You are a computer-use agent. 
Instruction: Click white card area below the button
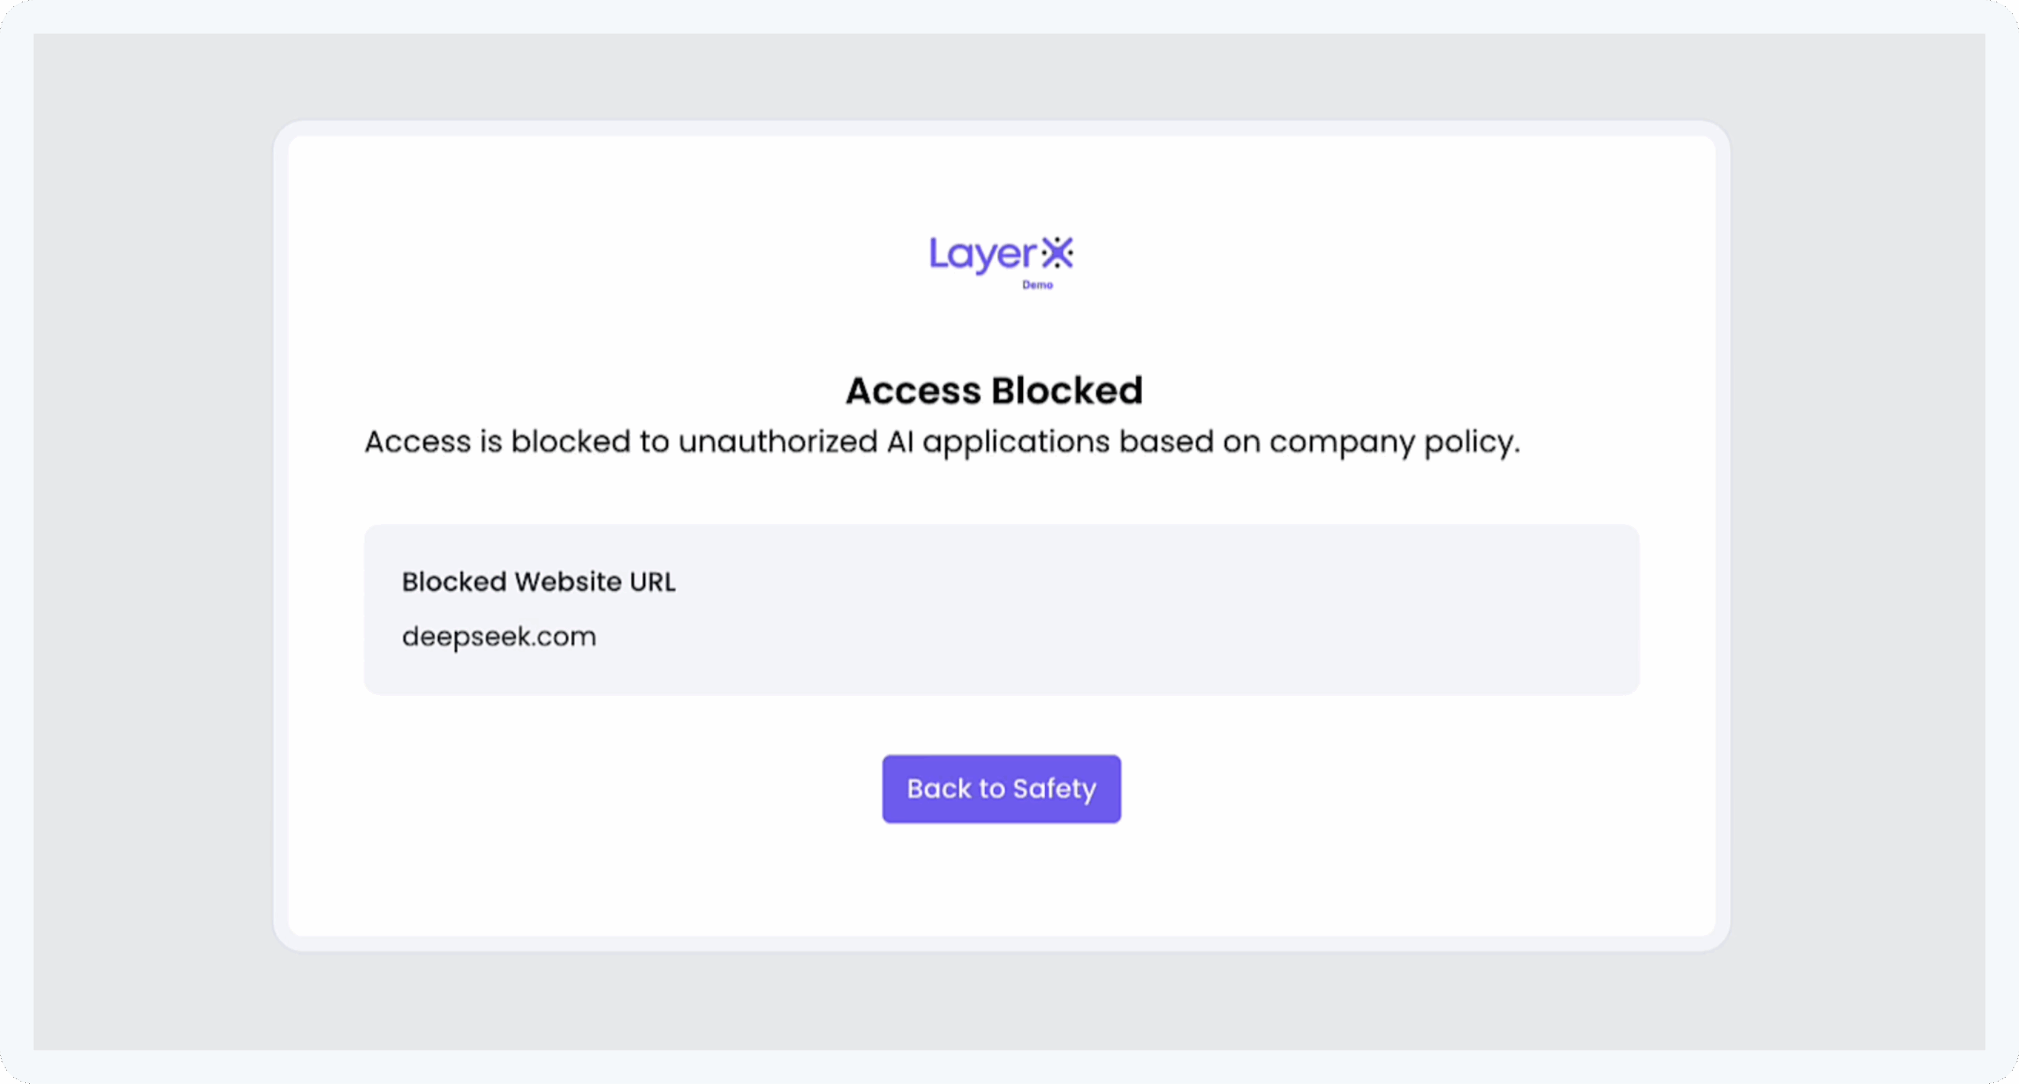tap(1001, 884)
